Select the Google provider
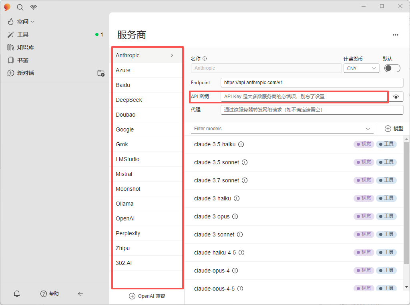The width and height of the screenshot is (410, 305). point(147,129)
